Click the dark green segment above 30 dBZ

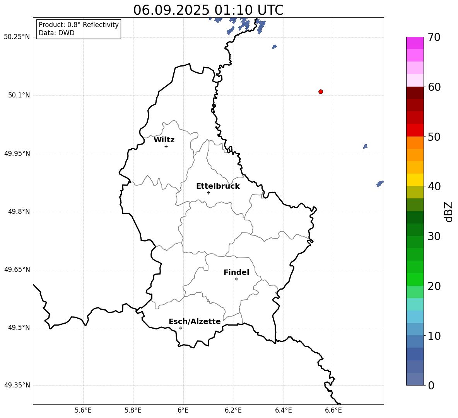[415, 229]
